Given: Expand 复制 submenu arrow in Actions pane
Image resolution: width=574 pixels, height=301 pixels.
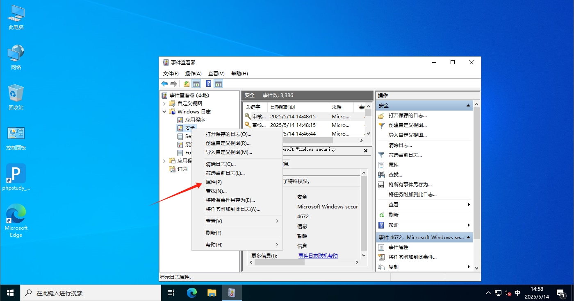Looking at the screenshot, I should pyautogui.click(x=469, y=267).
